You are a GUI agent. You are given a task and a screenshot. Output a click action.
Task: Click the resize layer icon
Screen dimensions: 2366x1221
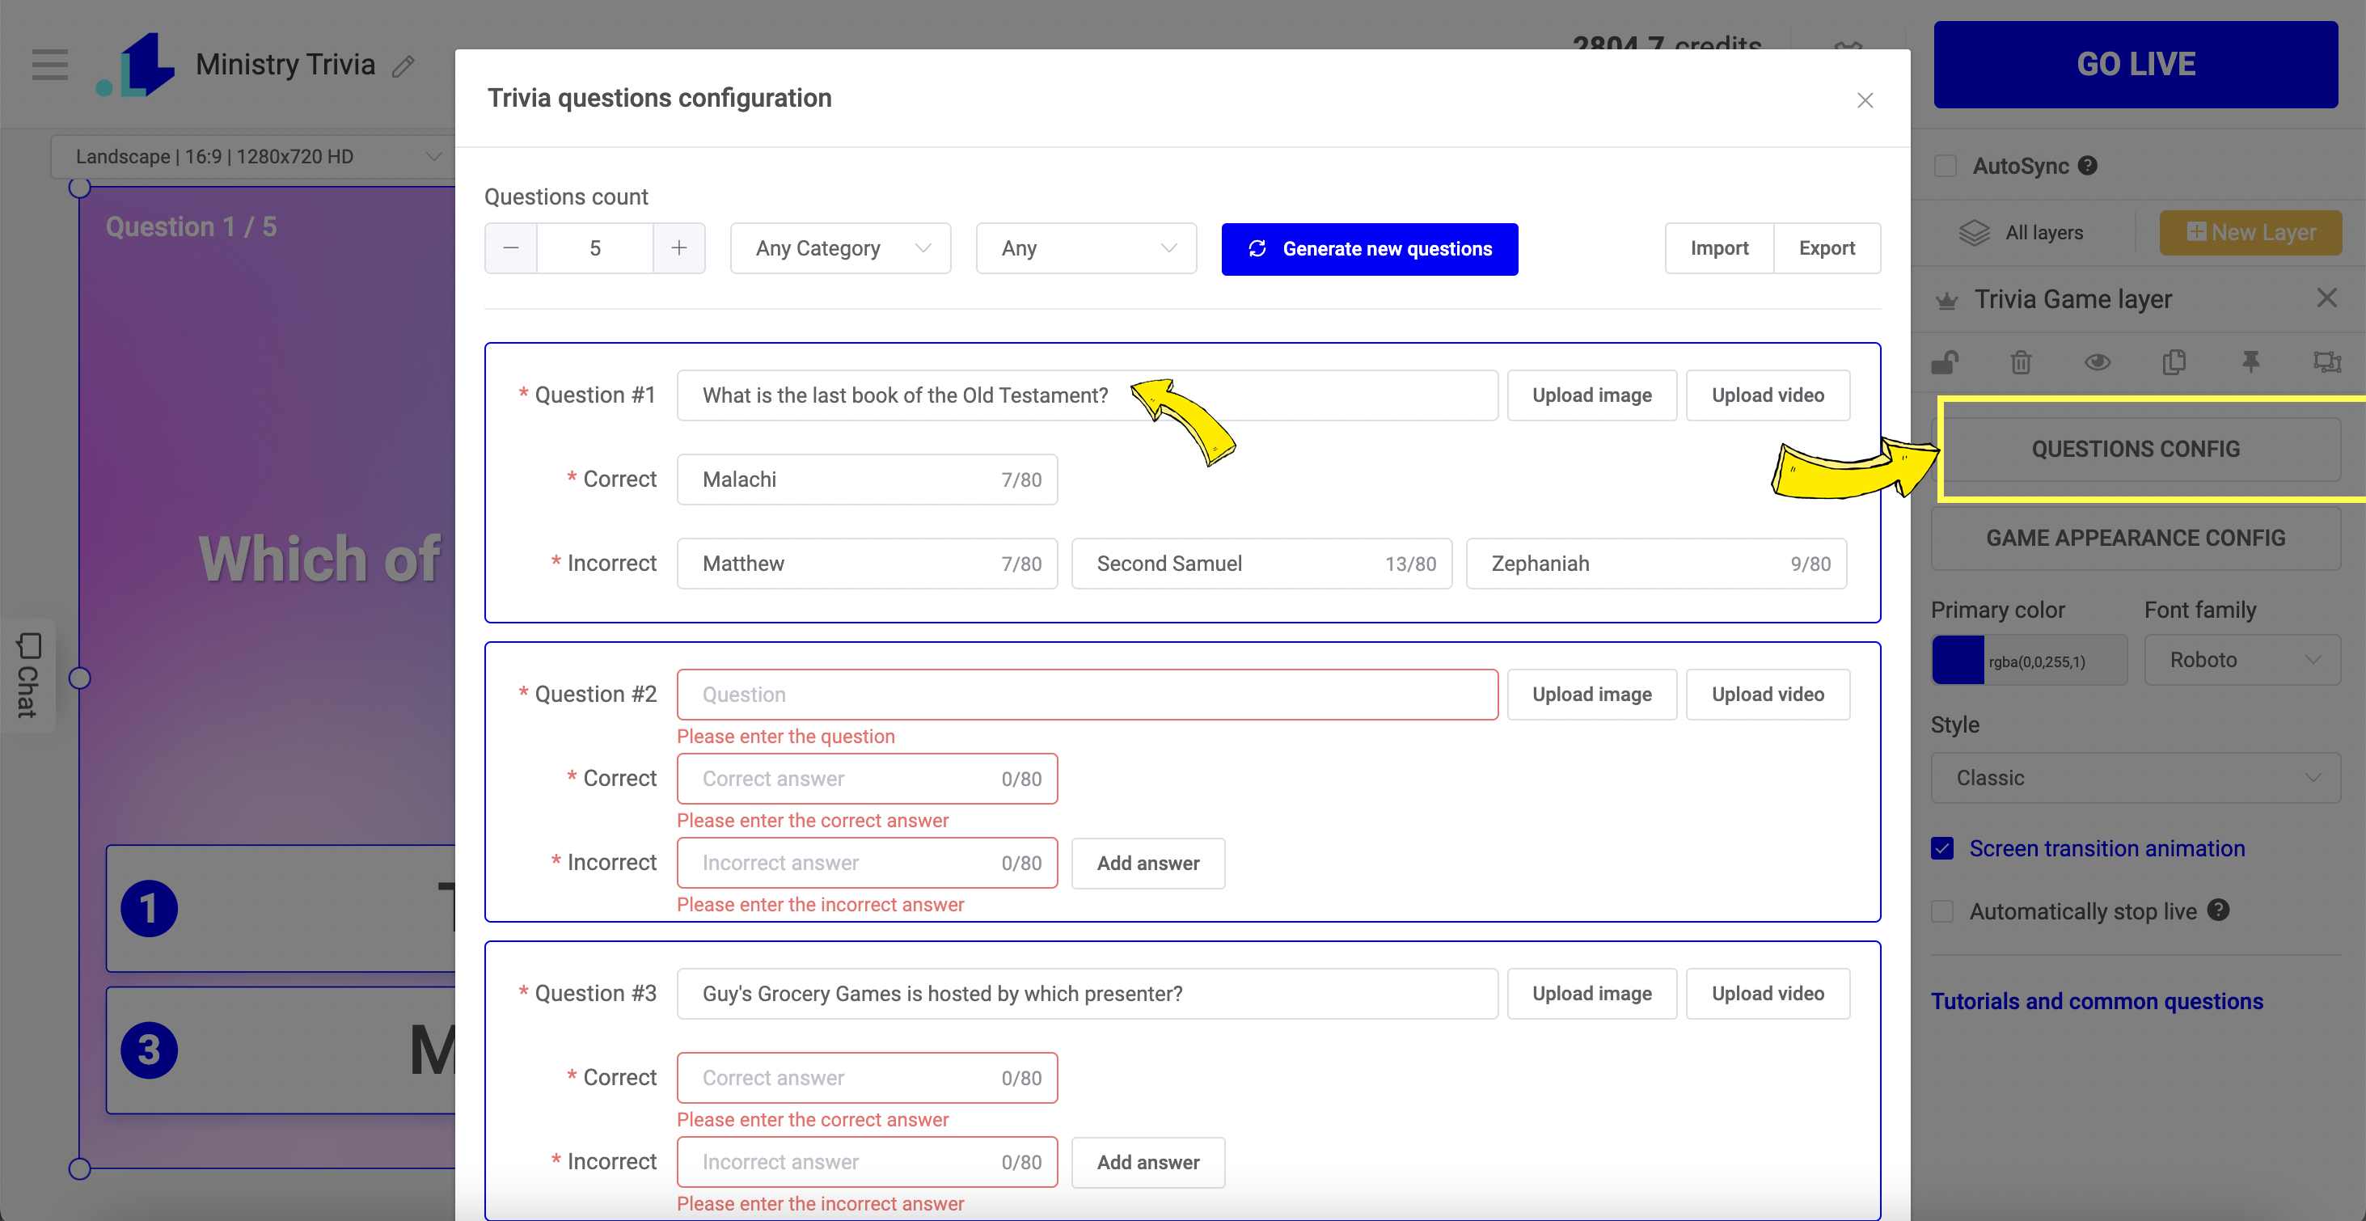[2326, 362]
